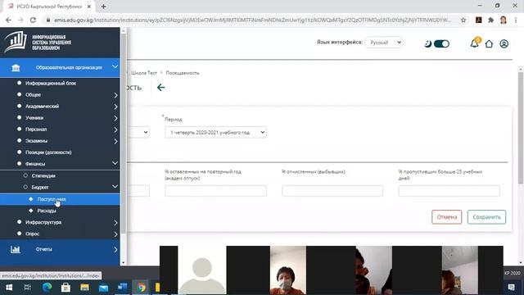The width and height of the screenshot is (524, 295).
Task: Click the sidebar vertical scrollbar
Action: click(x=123, y=134)
